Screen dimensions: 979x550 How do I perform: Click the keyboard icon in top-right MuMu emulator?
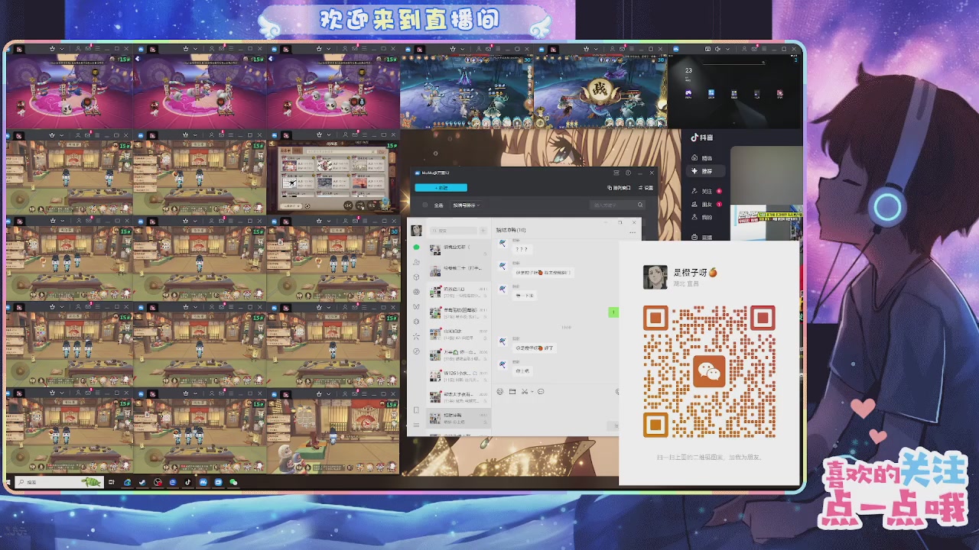coord(707,49)
